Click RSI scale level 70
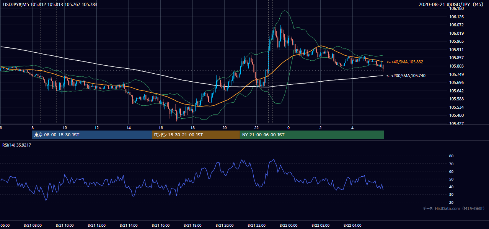489x229 pixels. (451, 164)
